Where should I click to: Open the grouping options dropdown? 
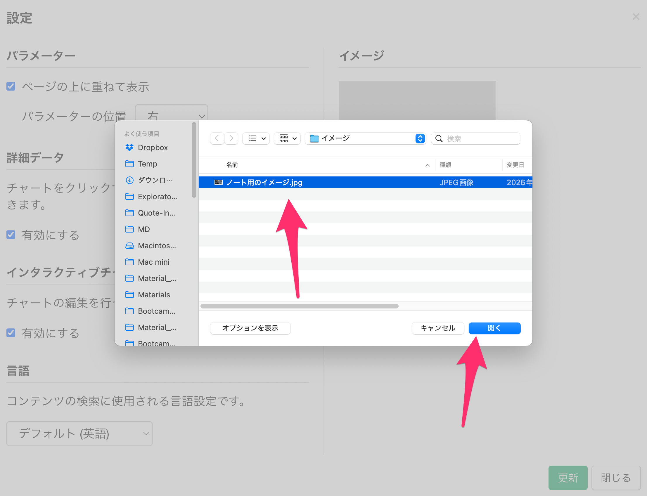[288, 138]
